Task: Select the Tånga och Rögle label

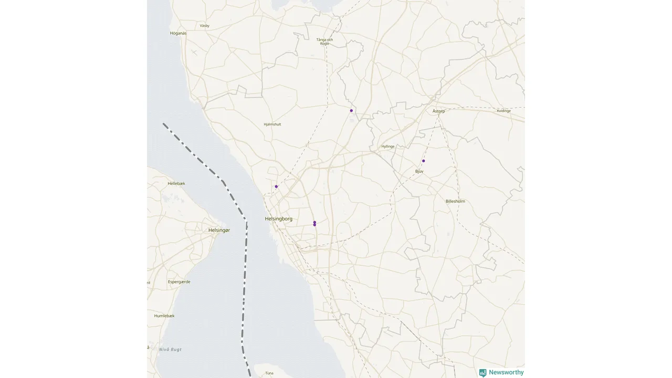Action: click(324, 41)
